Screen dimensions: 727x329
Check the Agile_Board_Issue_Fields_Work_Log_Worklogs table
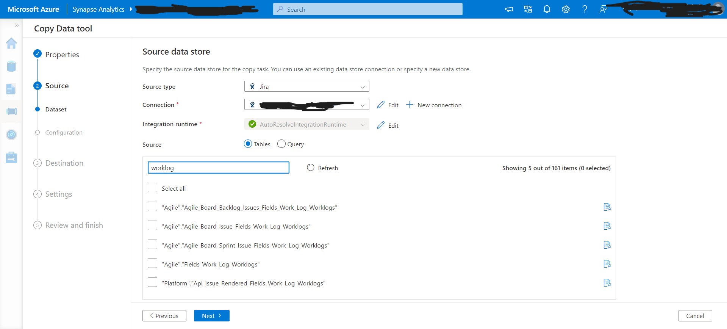153,226
